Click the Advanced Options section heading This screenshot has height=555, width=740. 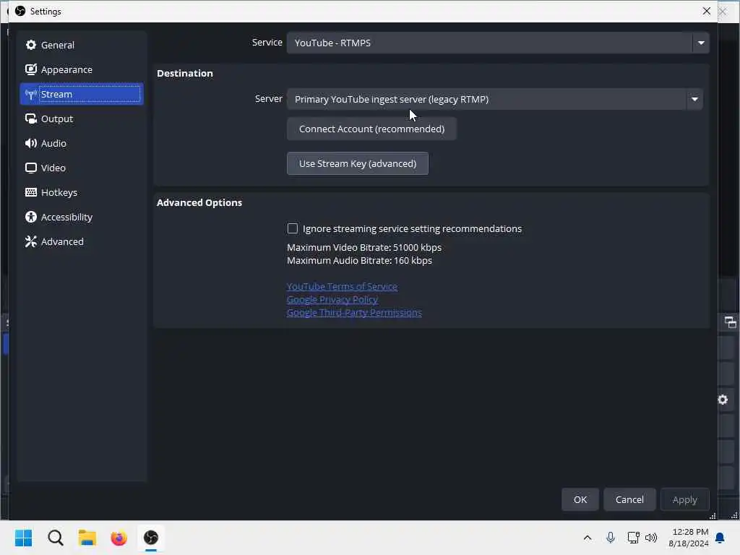[199, 202]
